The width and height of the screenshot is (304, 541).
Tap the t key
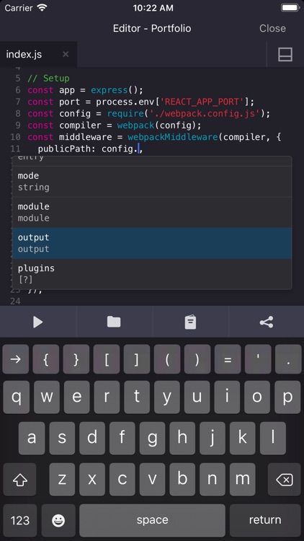tap(137, 397)
